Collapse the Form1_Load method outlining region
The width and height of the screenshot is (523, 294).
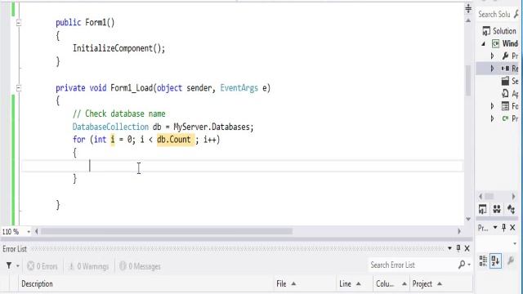[19, 88]
